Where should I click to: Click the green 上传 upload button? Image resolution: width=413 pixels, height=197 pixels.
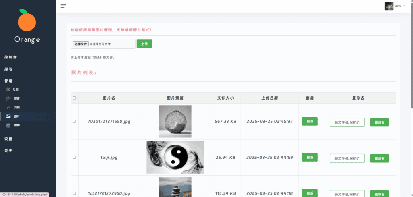[144, 44]
